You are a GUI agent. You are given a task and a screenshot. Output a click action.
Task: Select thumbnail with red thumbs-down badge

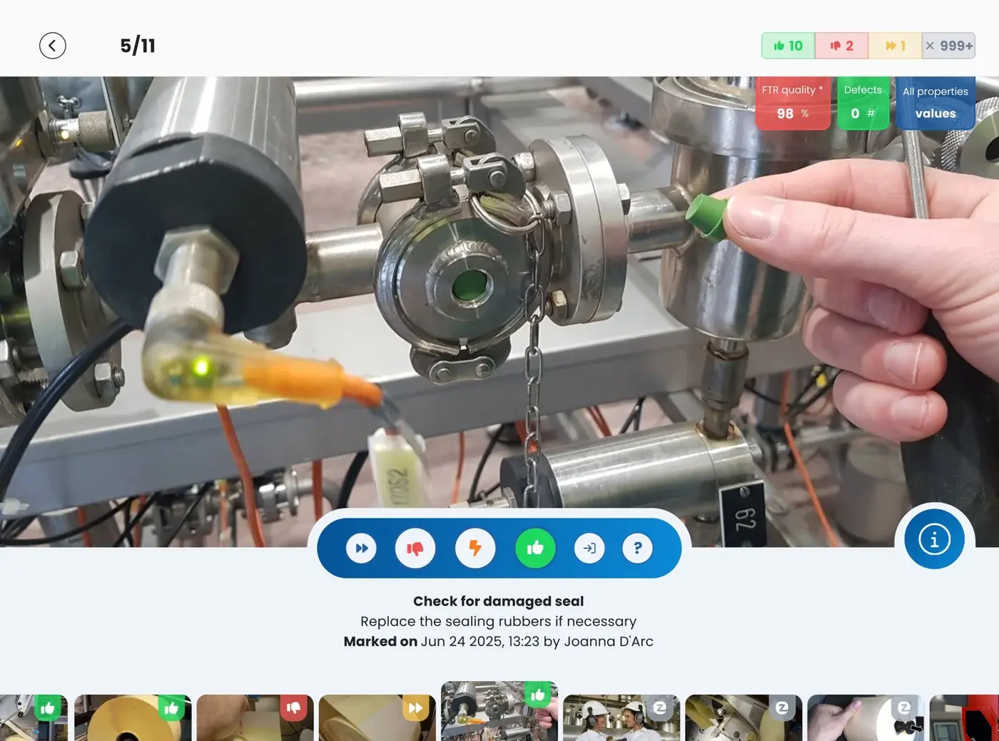(x=255, y=717)
